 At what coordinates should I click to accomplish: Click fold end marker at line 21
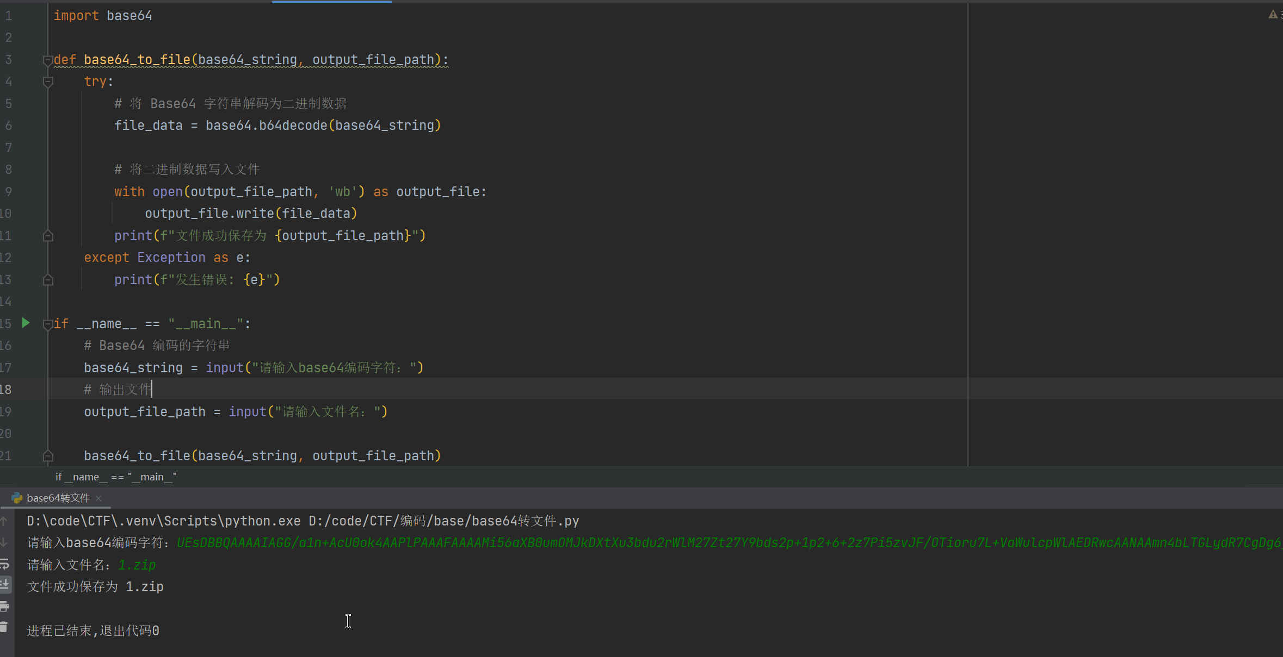coord(48,455)
